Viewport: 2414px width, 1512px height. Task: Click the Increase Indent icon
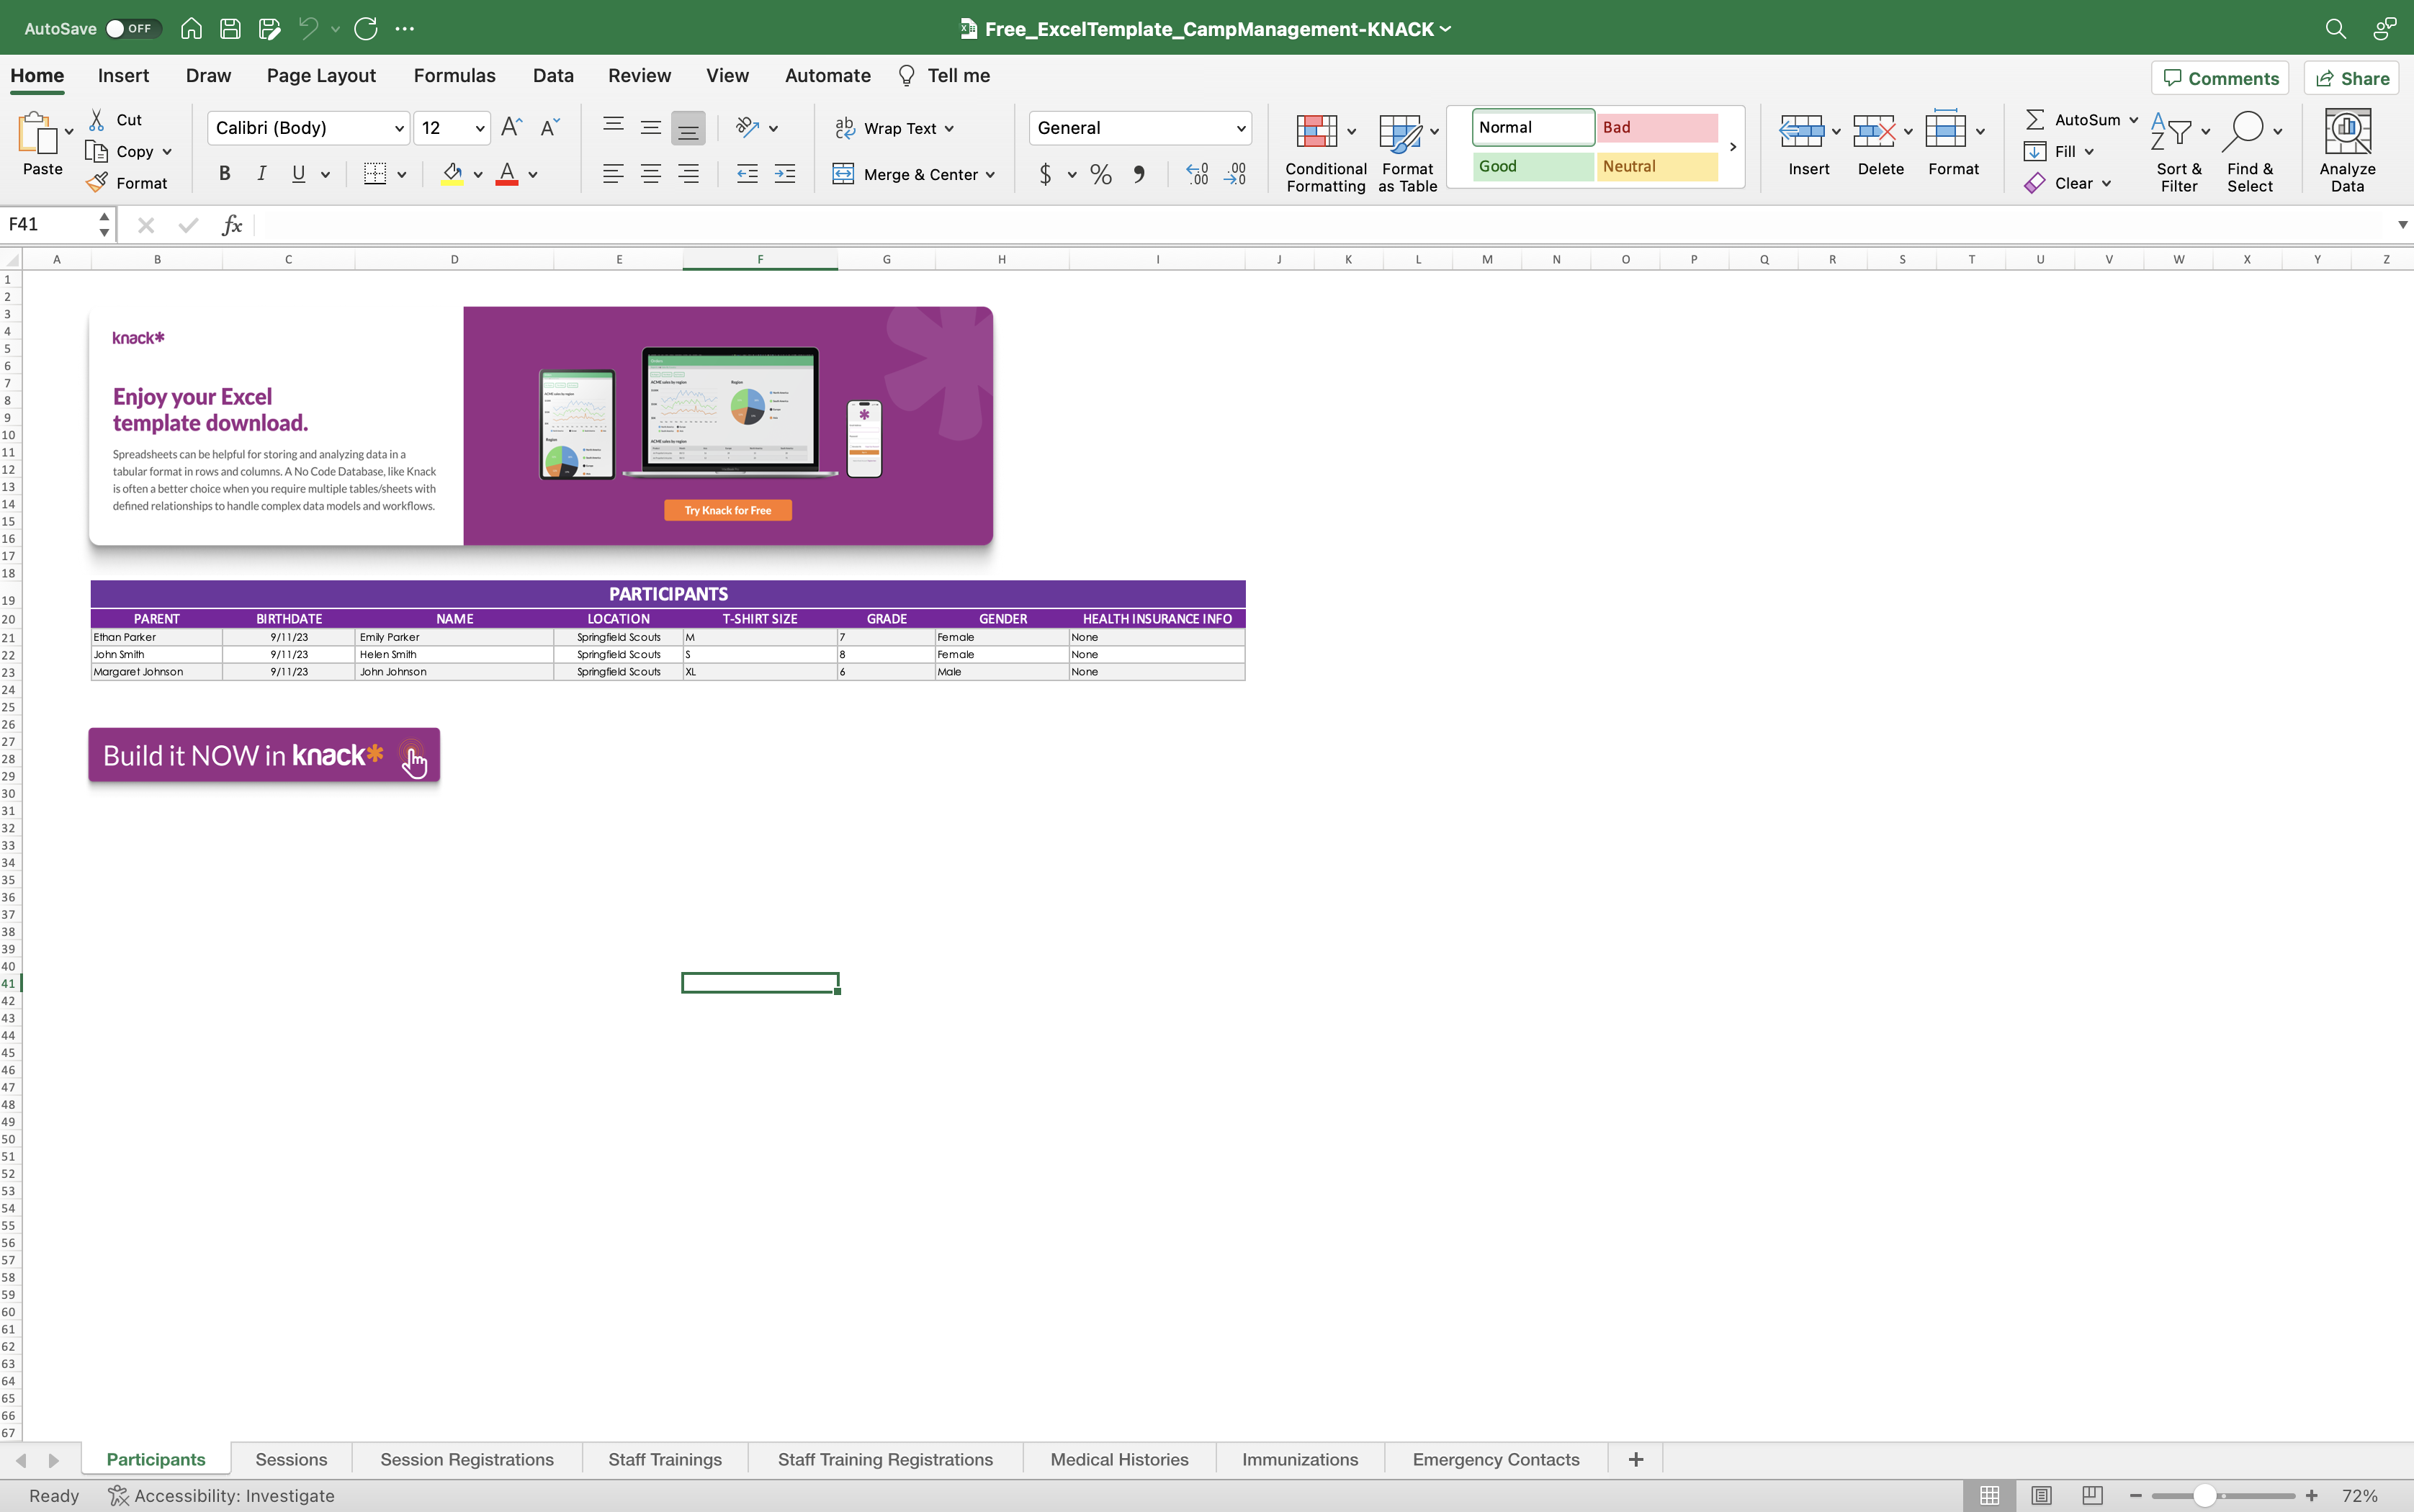pyautogui.click(x=785, y=174)
